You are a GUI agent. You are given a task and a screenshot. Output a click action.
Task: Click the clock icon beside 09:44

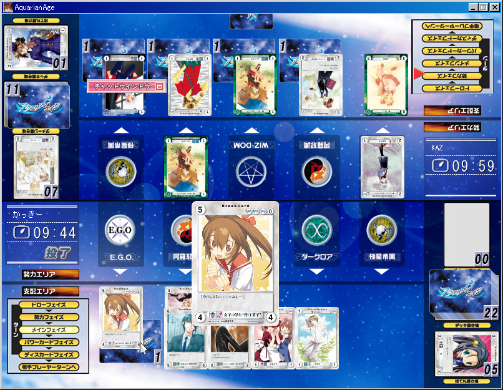[21, 232]
